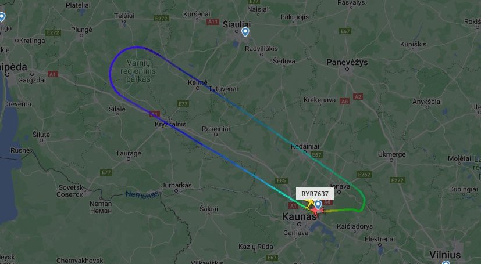Click the E67 road badge near Pasvalys
The height and width of the screenshot is (264, 481).
(345, 31)
